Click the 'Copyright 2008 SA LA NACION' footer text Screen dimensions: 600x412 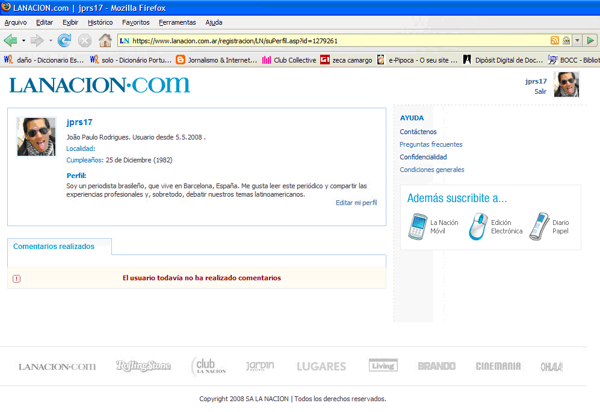pos(244,399)
